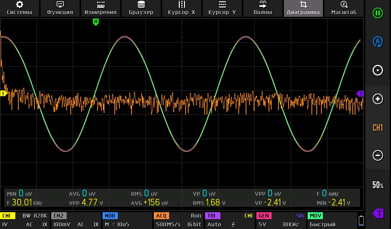
Task: Open the Системы settings menu
Action: pyautogui.click(x=20, y=8)
